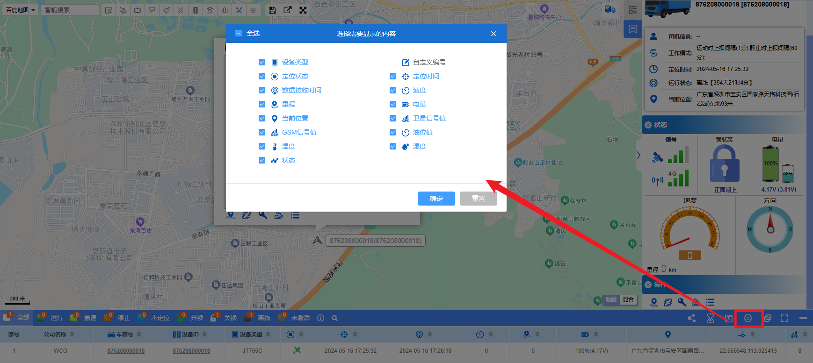Open the 百度地图 map provider dropdown

(x=20, y=10)
